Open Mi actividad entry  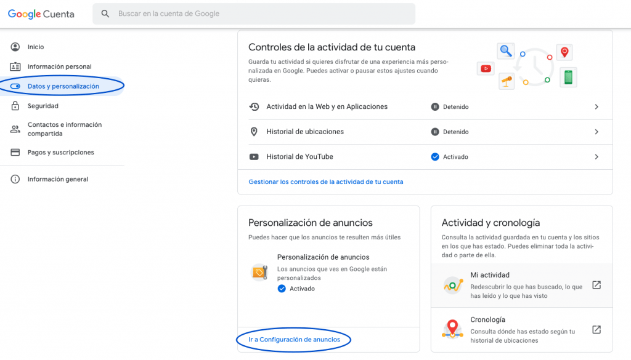click(521, 286)
